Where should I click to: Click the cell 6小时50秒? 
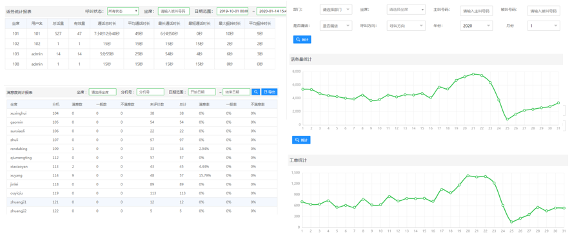click(169, 33)
